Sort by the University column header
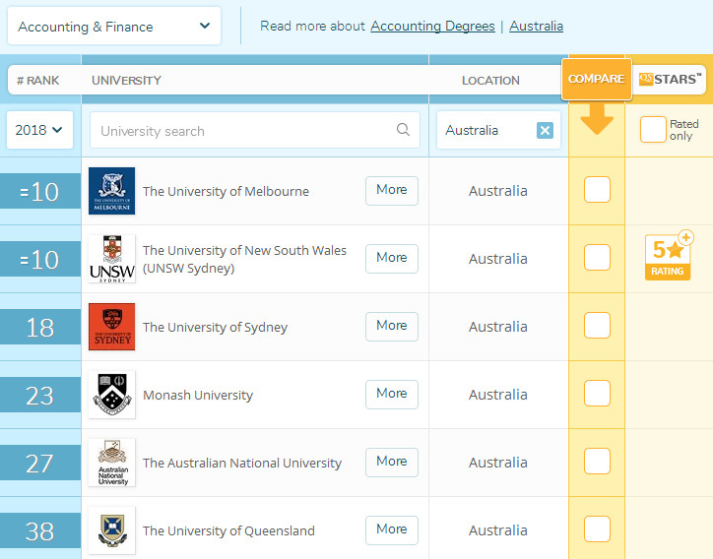The width and height of the screenshot is (713, 559). [126, 80]
